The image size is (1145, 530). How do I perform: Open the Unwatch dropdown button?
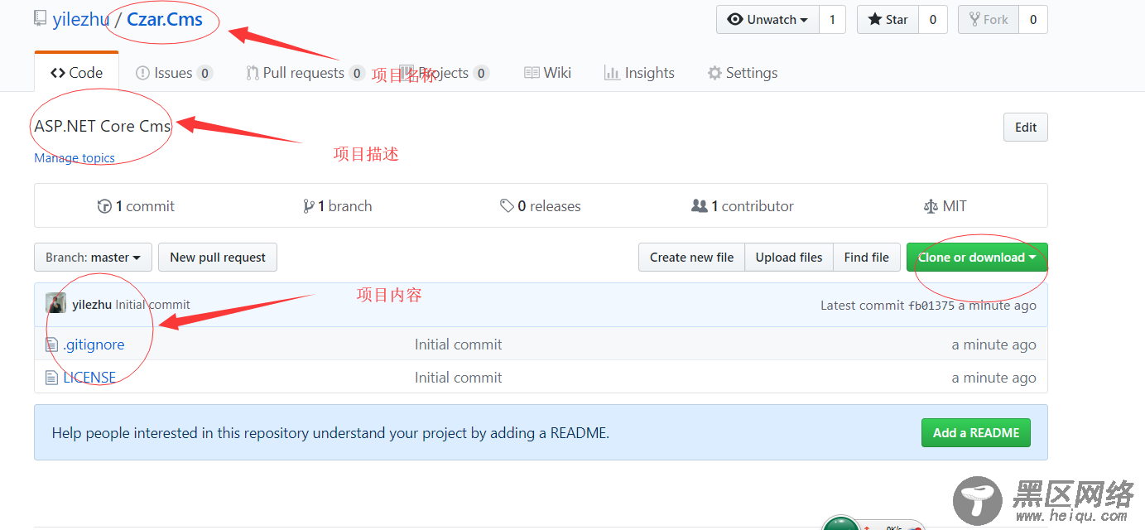(767, 20)
